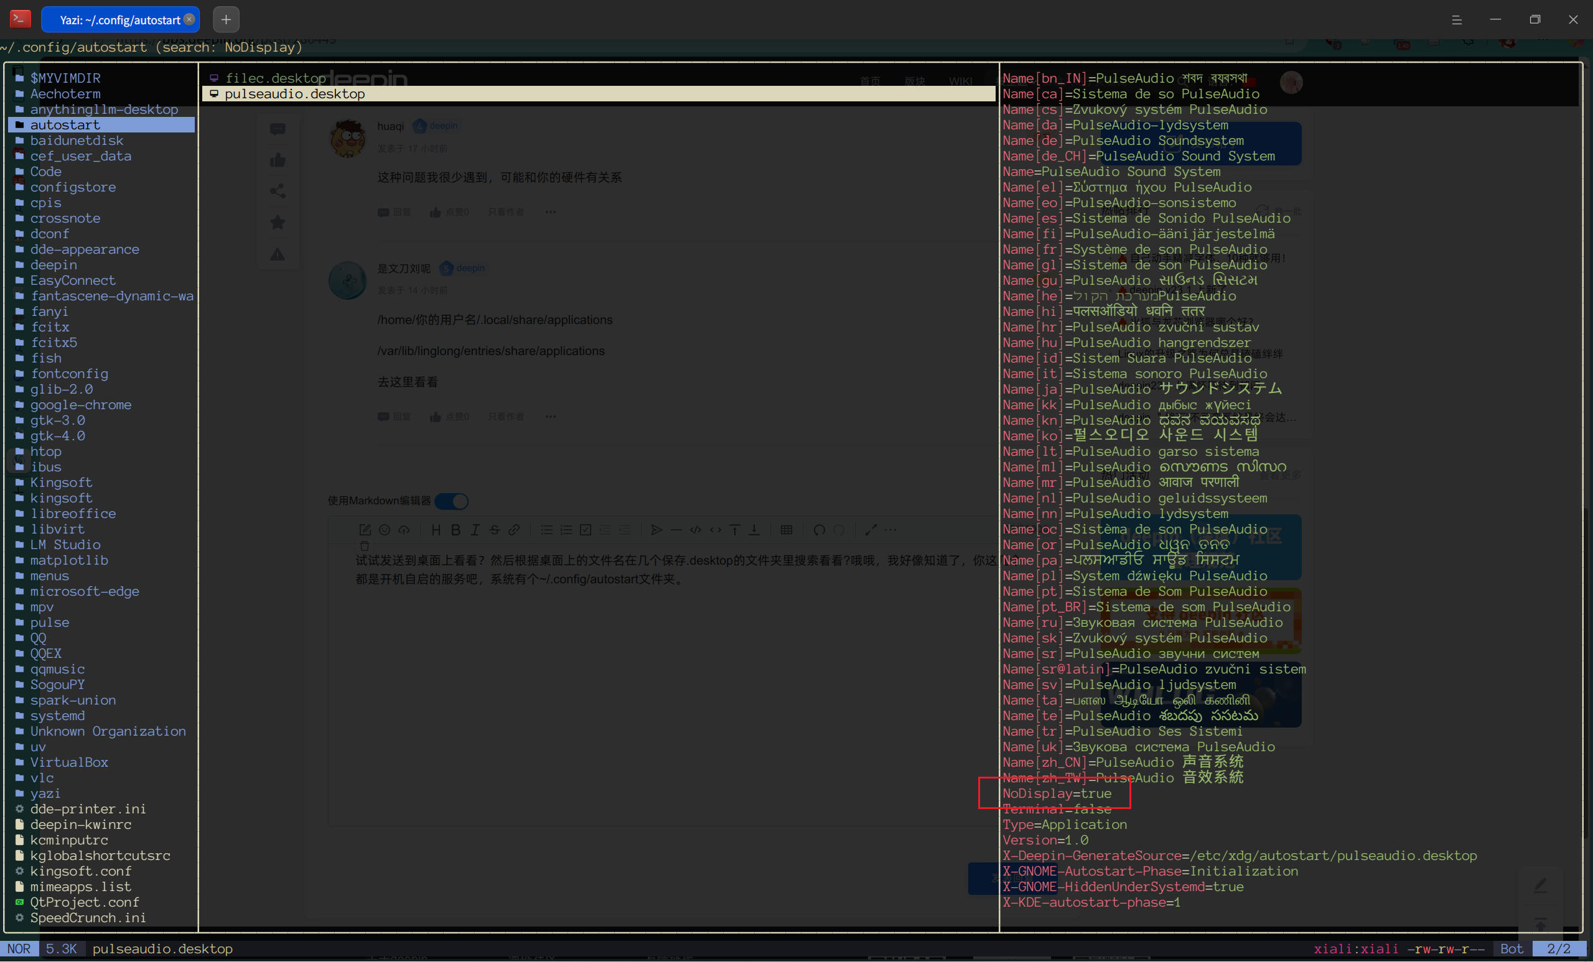Select the yazi folder

101,793
